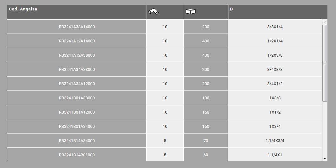336x168 pixels.
Task: Select product code RB3241A12A14000
Action: coord(77,41)
